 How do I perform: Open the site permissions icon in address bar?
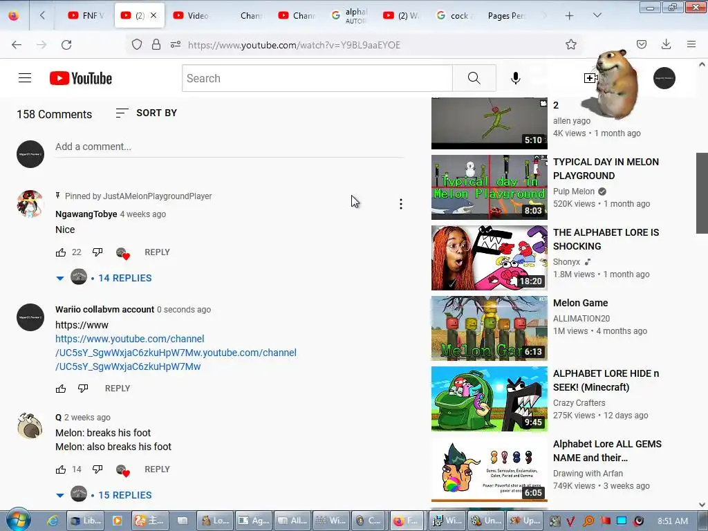coord(176,44)
